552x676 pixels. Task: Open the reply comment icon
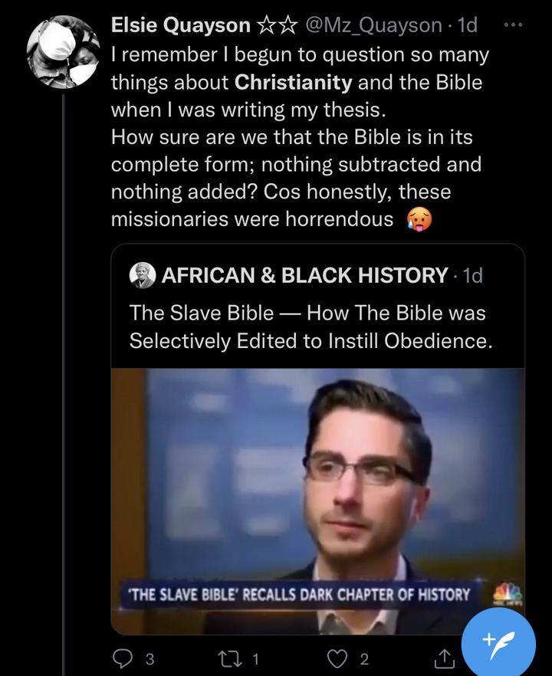pyautogui.click(x=123, y=658)
